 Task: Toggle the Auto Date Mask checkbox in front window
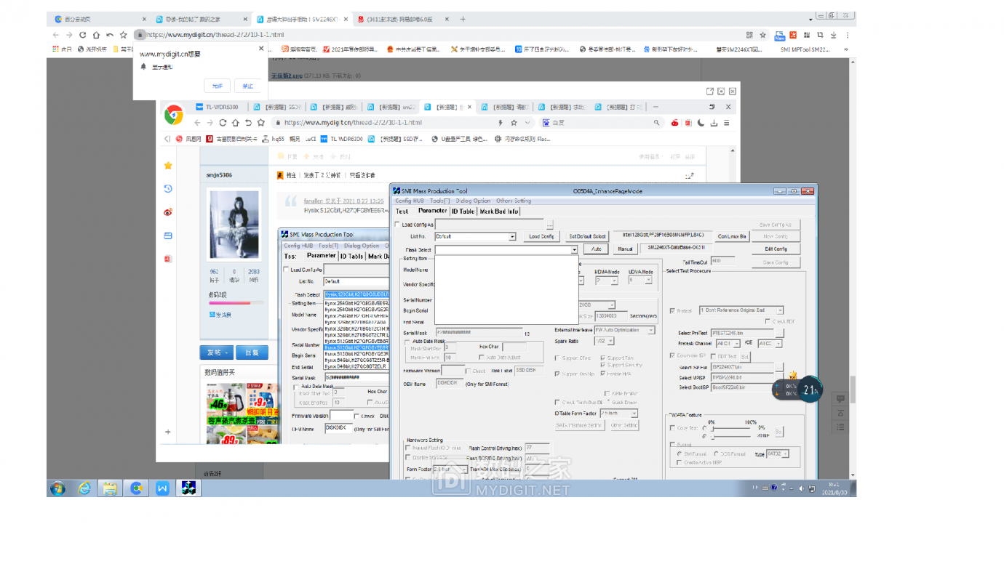407,341
